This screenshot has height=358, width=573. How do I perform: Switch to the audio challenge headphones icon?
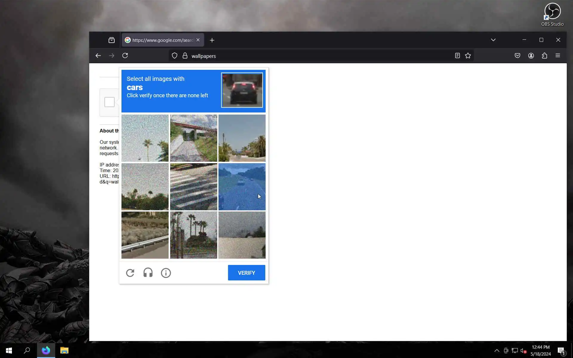tap(148, 273)
